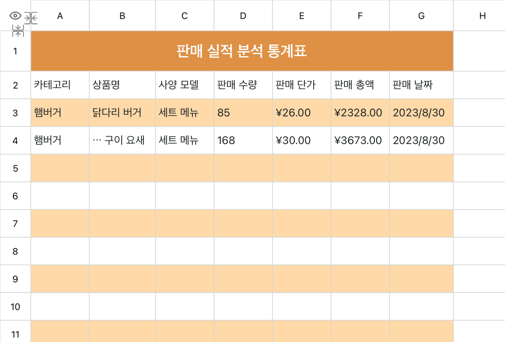Select column C header

tap(184, 16)
